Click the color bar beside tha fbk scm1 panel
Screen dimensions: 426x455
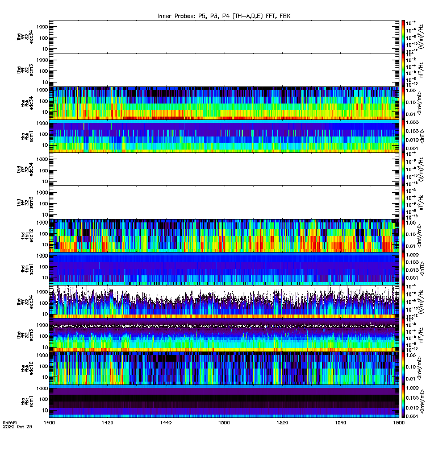(x=403, y=136)
